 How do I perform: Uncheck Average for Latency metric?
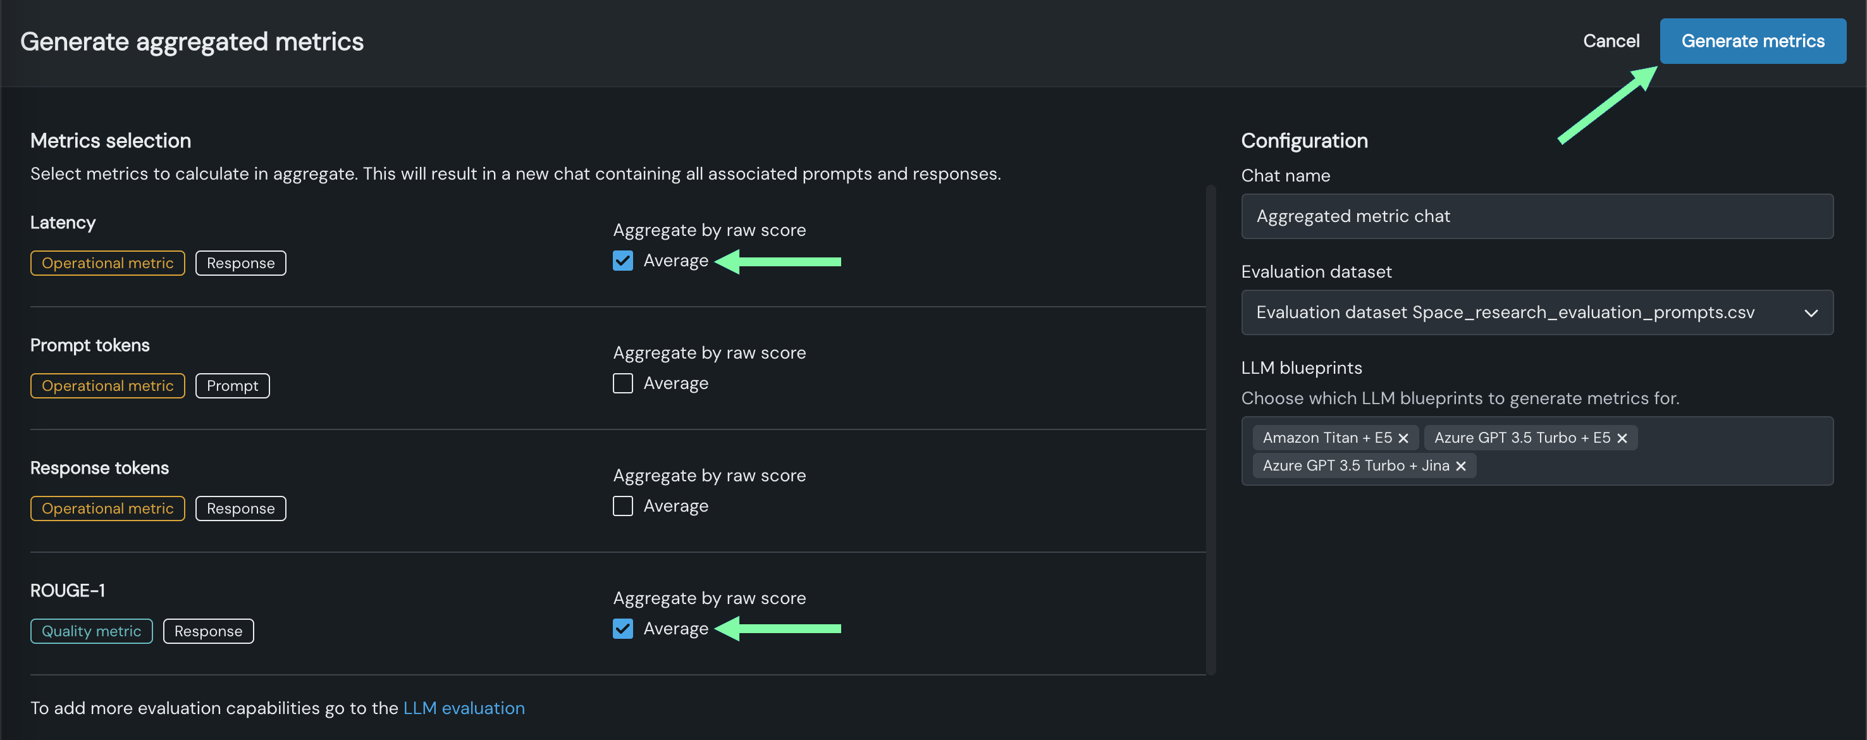pyautogui.click(x=622, y=261)
